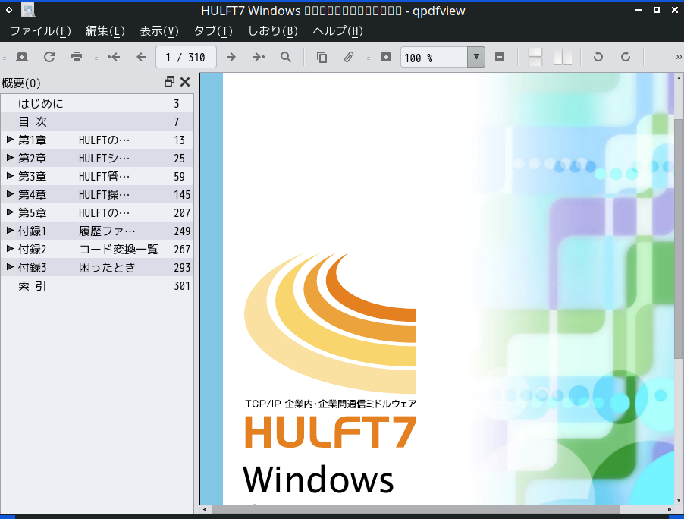Click the scroll down arrow of document view
The width and height of the screenshot is (684, 519).
pos(679,500)
